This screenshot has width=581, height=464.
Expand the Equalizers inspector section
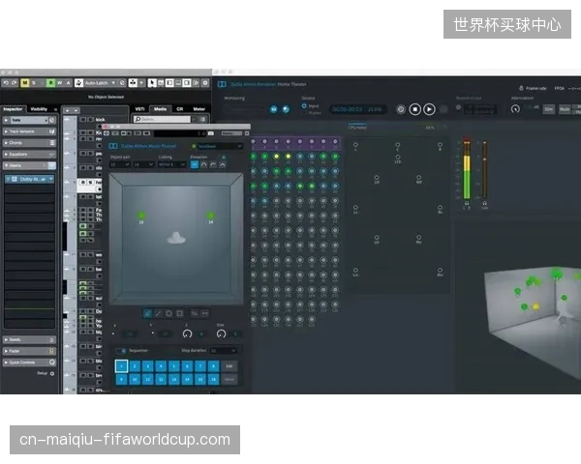pyautogui.click(x=29, y=155)
